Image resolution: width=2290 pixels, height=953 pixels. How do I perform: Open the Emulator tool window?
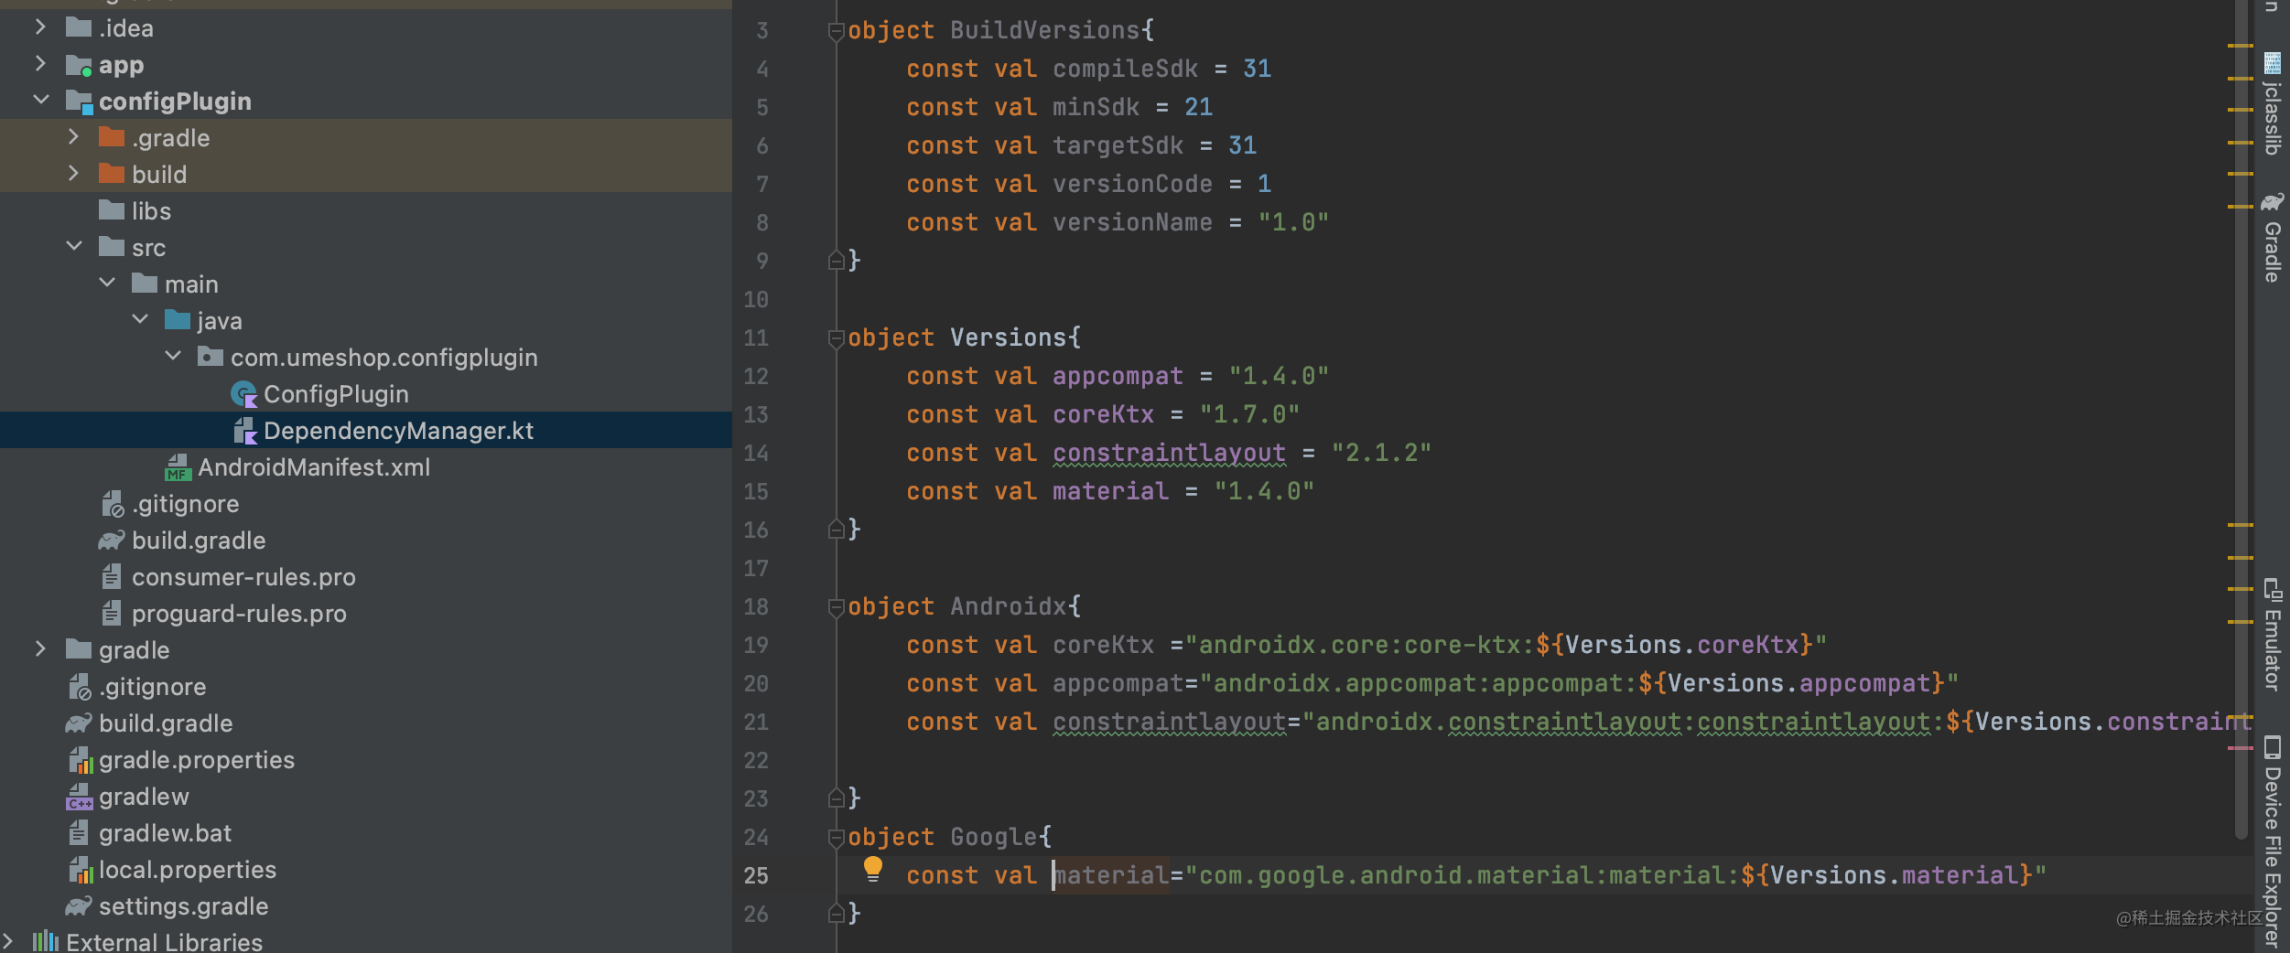2272,635
